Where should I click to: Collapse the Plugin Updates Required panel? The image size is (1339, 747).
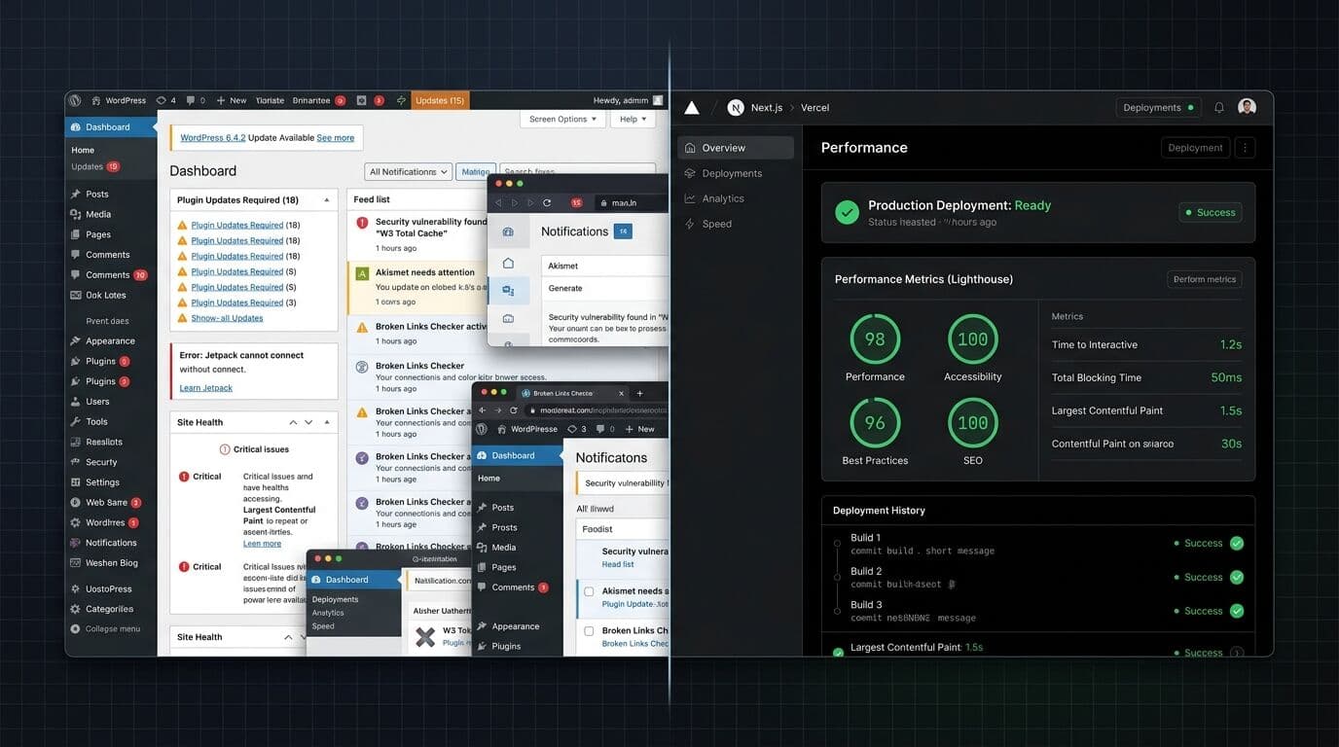tap(326, 200)
